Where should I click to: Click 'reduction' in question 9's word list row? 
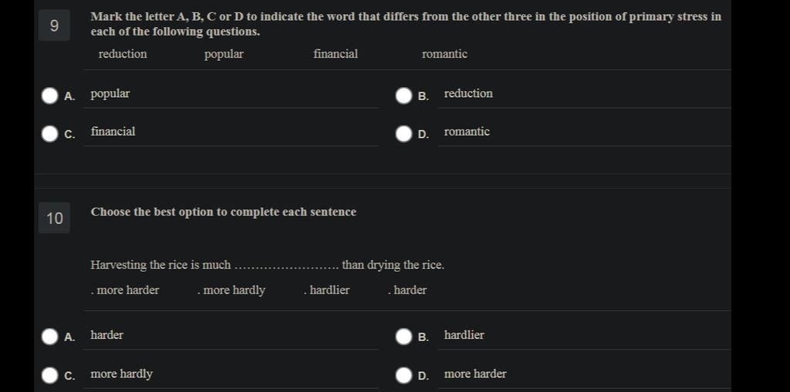pos(123,55)
